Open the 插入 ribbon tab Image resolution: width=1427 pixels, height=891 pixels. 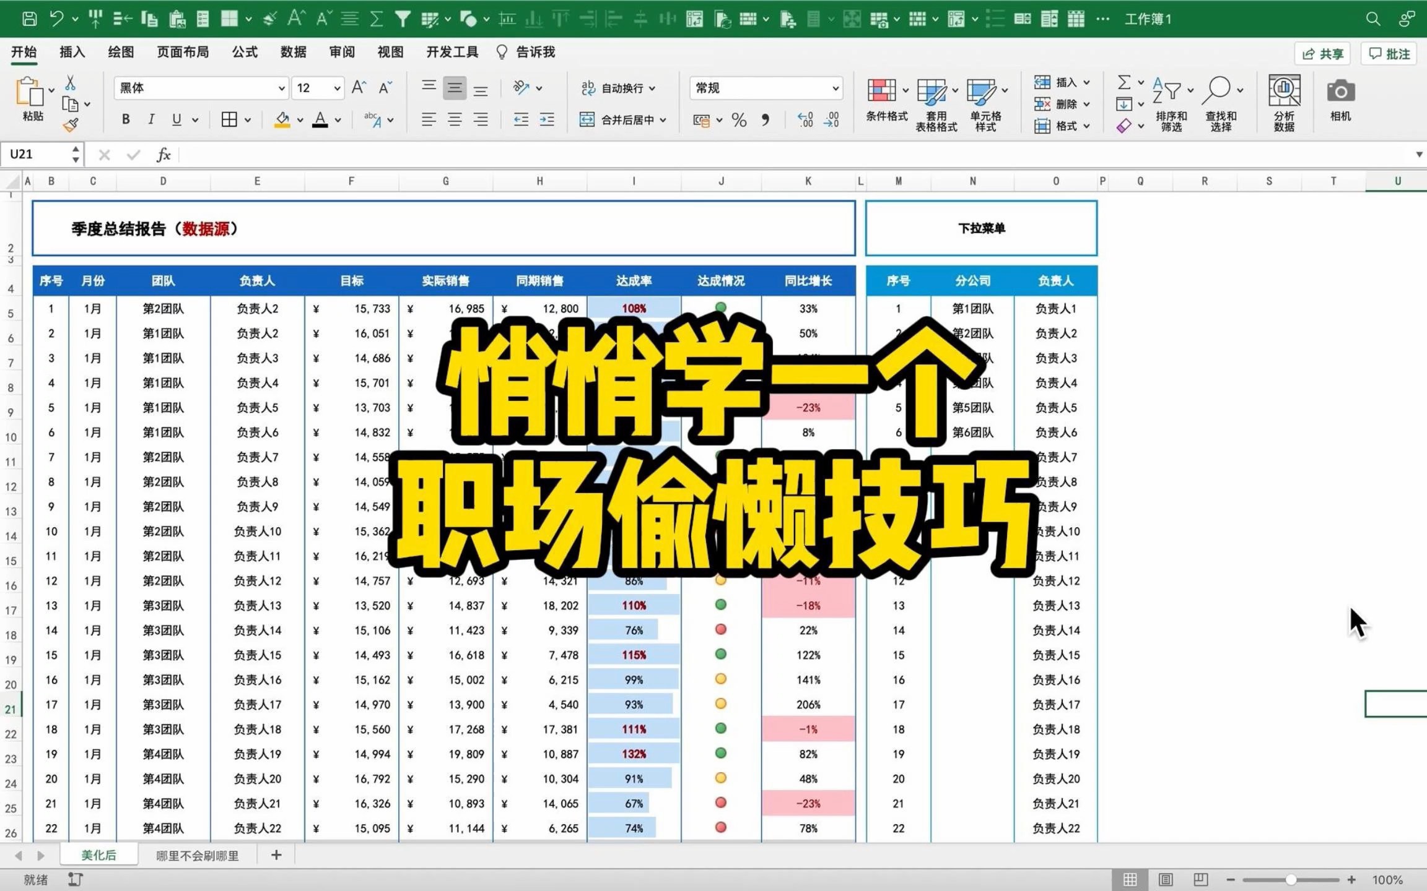[72, 52]
